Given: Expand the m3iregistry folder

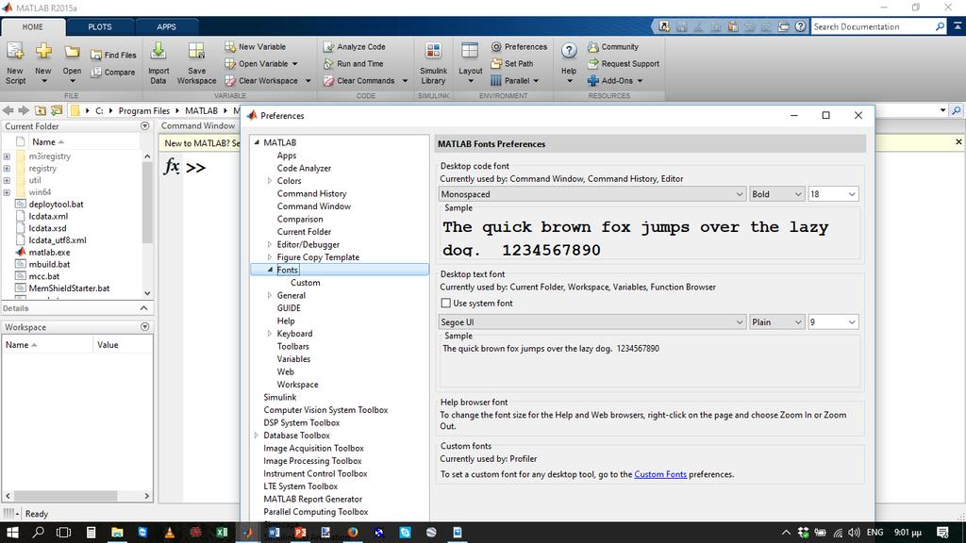Looking at the screenshot, I should tap(7, 156).
